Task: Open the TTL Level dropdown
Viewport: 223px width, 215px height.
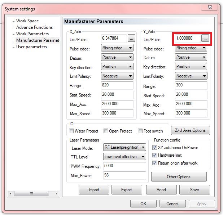Action: click(124, 157)
